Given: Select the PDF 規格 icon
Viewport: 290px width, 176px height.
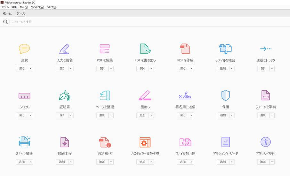Looking at the screenshot, I should coord(105,142).
